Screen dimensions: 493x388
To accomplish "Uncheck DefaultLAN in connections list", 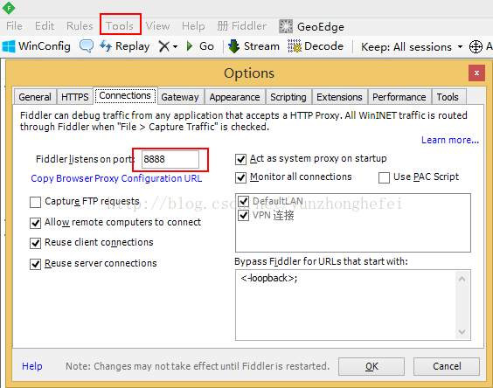I will 244,201.
